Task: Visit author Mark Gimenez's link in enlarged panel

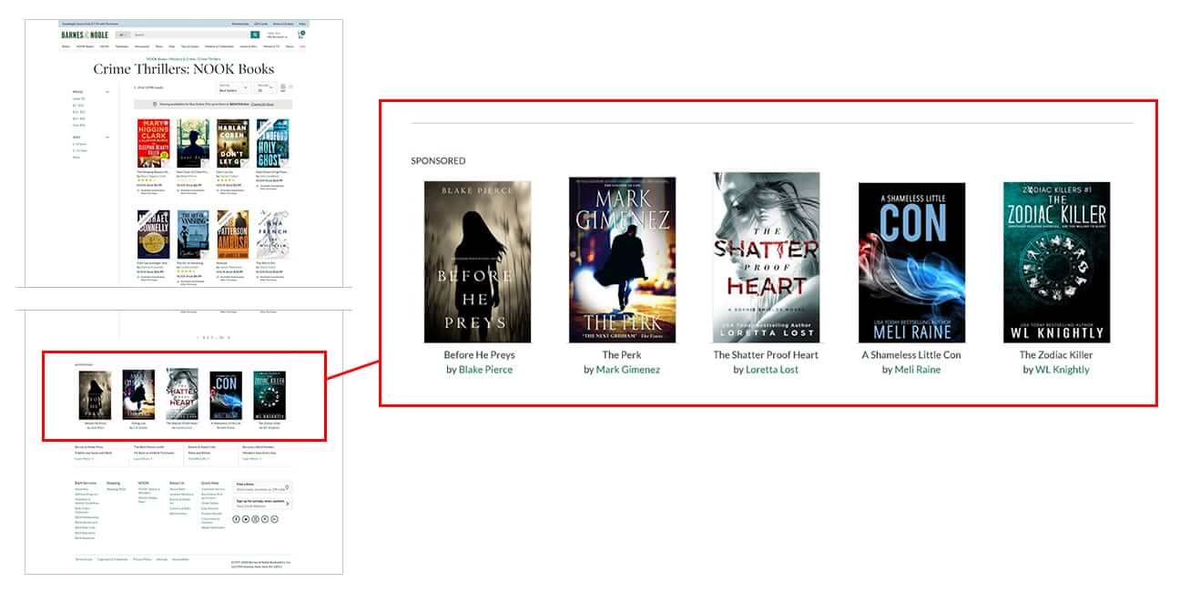Action: (628, 370)
